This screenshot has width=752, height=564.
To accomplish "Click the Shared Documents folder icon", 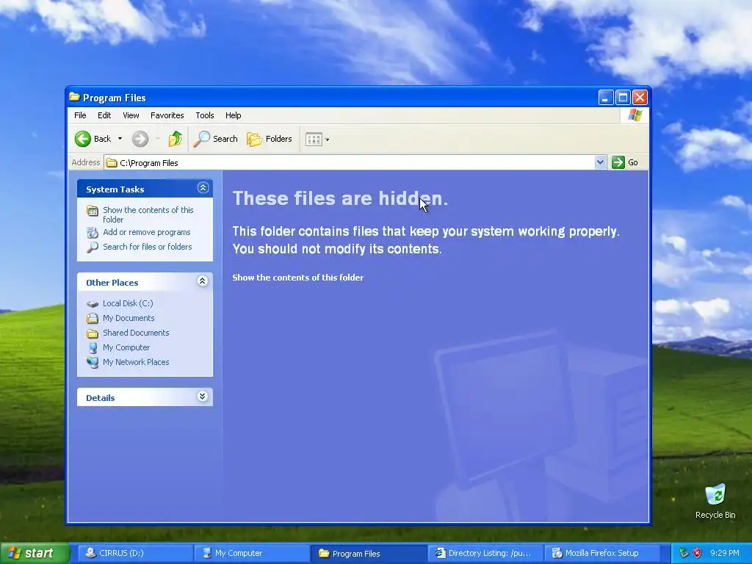I will click(x=92, y=333).
